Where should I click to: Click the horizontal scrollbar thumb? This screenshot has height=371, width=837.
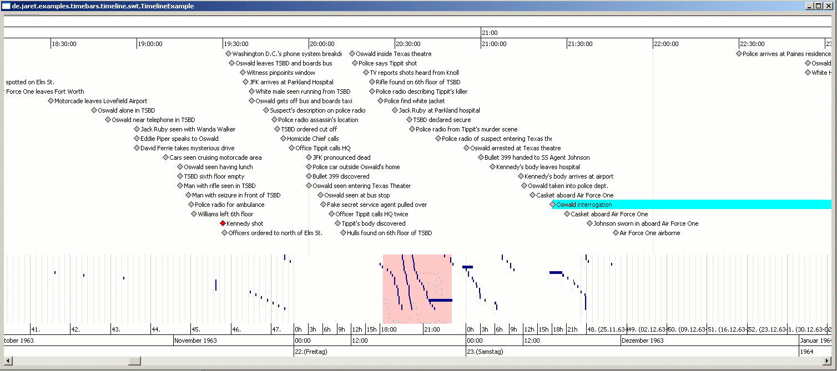point(135,362)
